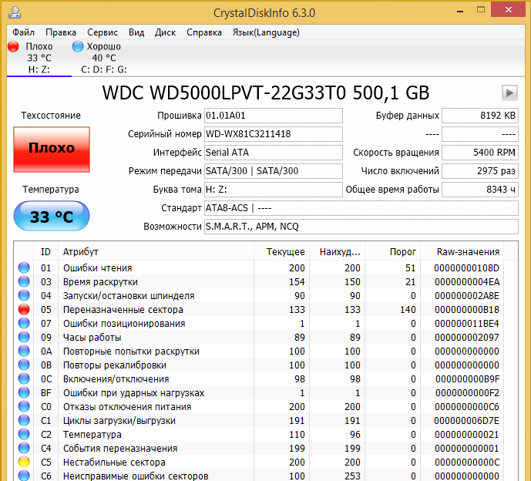This screenshot has height=481, width=531.
Task: Click the Возможности field S.M.A.R.T., APM, NCQ
Action: pos(361,227)
